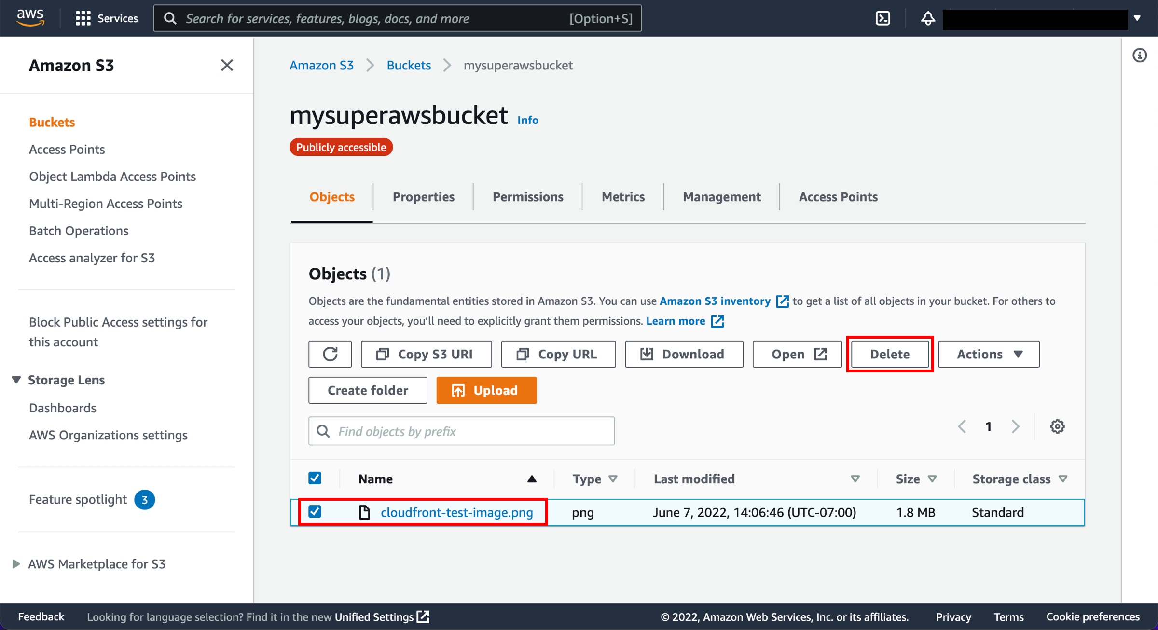Open Unified Settings footer link

tap(382, 617)
